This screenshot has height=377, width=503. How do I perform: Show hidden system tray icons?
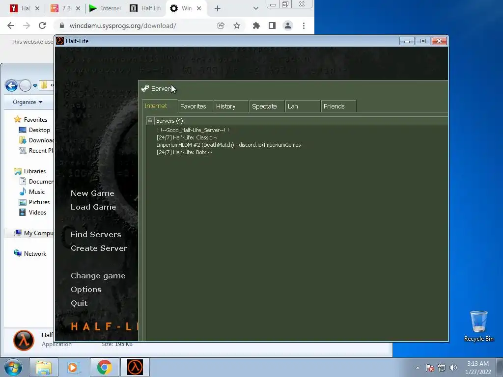click(x=418, y=368)
